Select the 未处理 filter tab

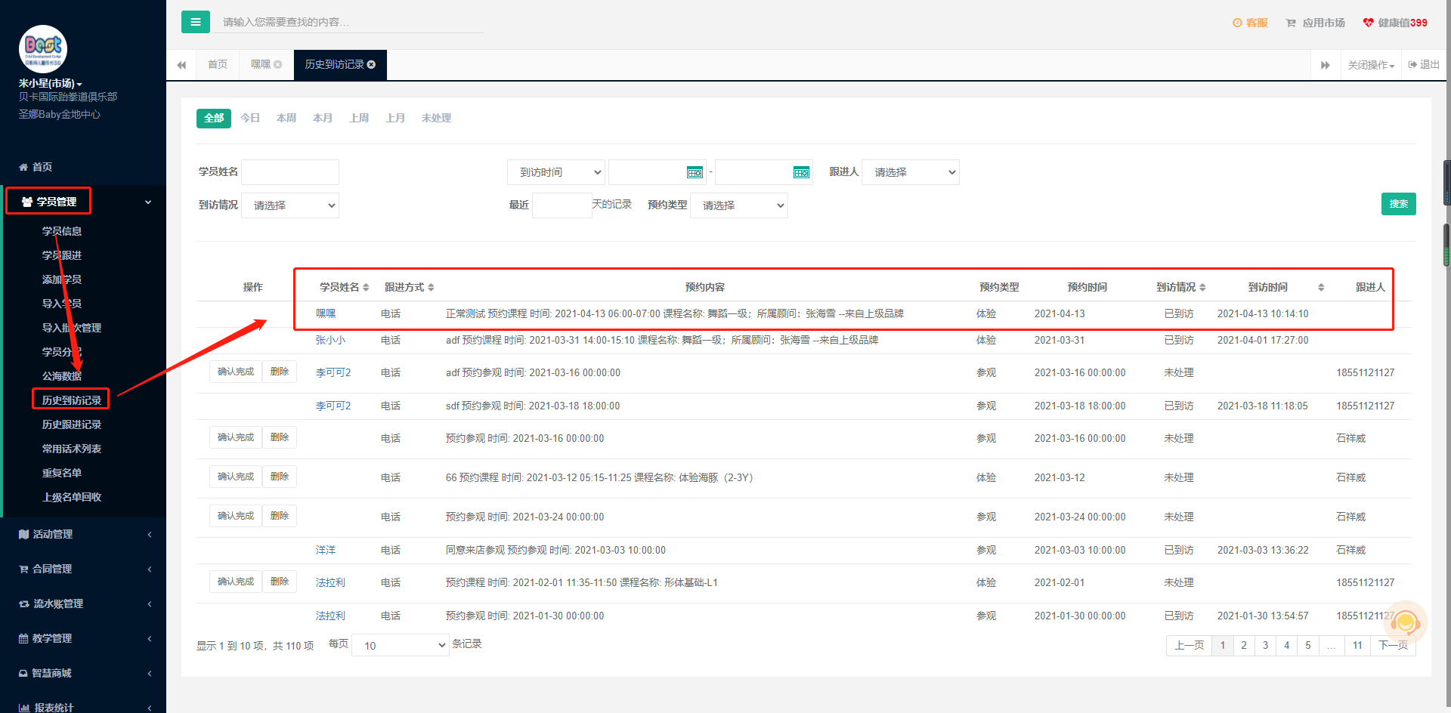[x=436, y=118]
